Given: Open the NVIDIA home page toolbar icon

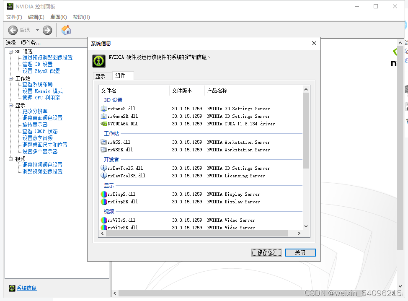Looking at the screenshot, I should [66, 30].
